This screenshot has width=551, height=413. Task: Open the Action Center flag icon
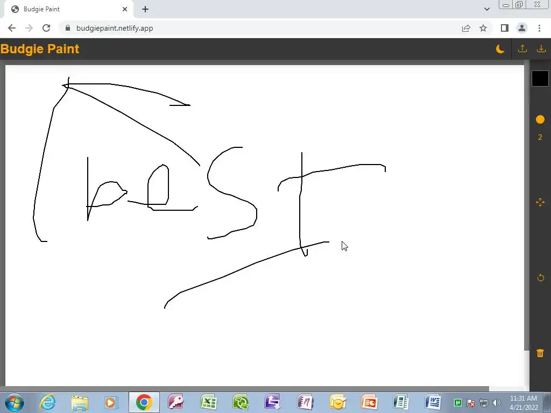point(470,403)
